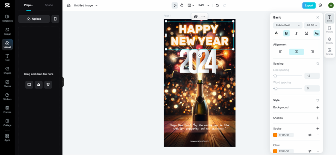
Task: Open the Opacity panel tab
Action: click(x=329, y=41)
